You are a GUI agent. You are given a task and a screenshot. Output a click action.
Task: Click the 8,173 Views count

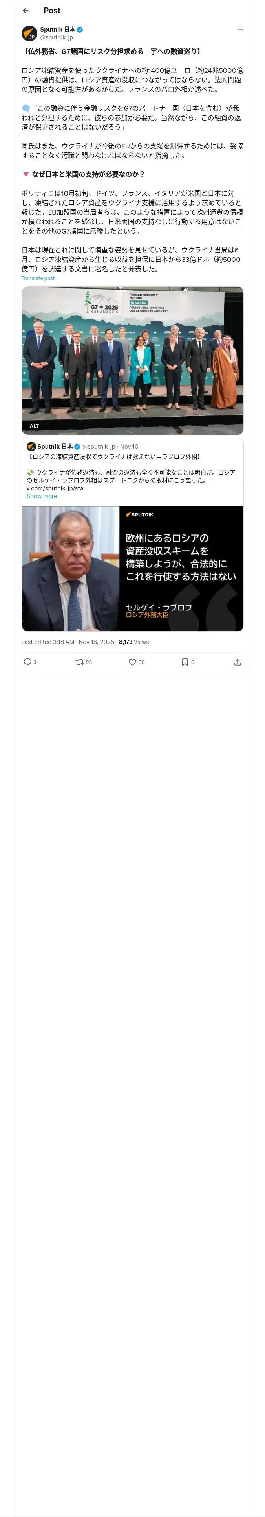134,642
